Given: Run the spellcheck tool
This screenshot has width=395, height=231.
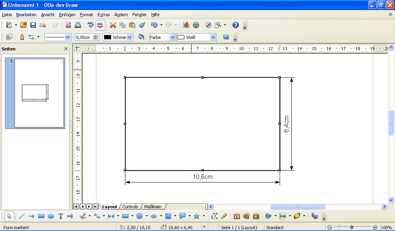Looking at the screenshot, I should [x=90, y=25].
